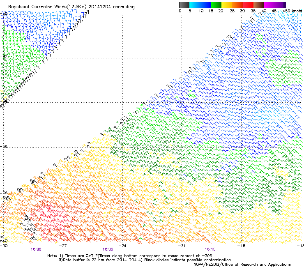Click the purple '16:10' time marker
The width and height of the screenshot is (304, 267).
coord(210,249)
